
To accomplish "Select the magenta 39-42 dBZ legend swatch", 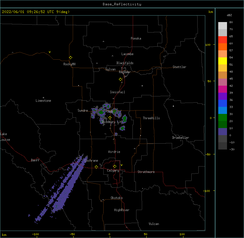I will 222,89.
